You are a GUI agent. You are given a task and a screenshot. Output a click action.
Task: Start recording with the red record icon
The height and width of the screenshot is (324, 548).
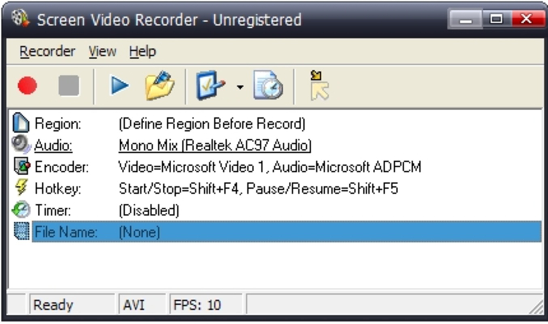coord(27,85)
